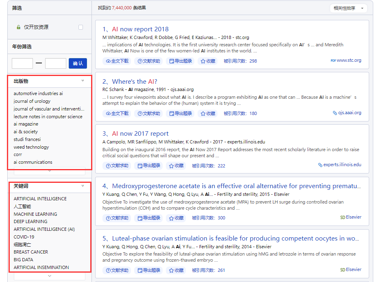Screen dimensions: 383x282
Task: Click 文献求助 for AI now 2017 report
Action: click(117, 166)
